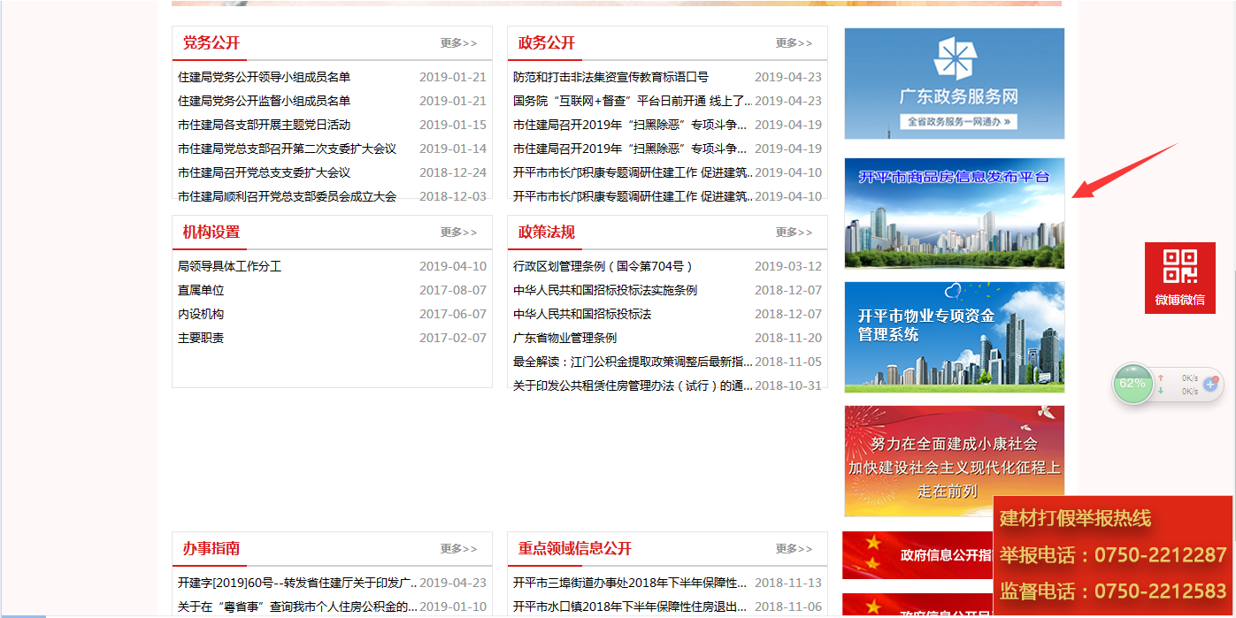Click the green 62% memory ball
The height and width of the screenshot is (618, 1236).
1132,384
